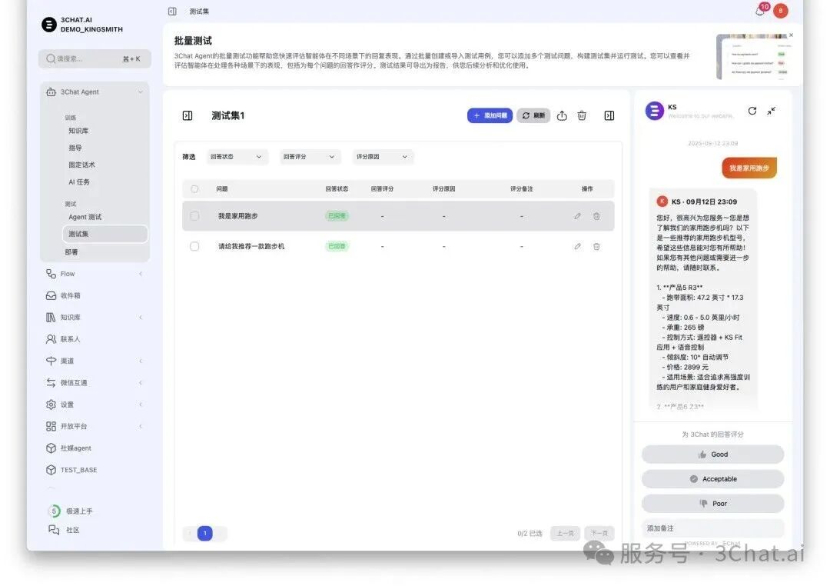Tick the checkbox for 我是家用跑步

[x=194, y=216]
